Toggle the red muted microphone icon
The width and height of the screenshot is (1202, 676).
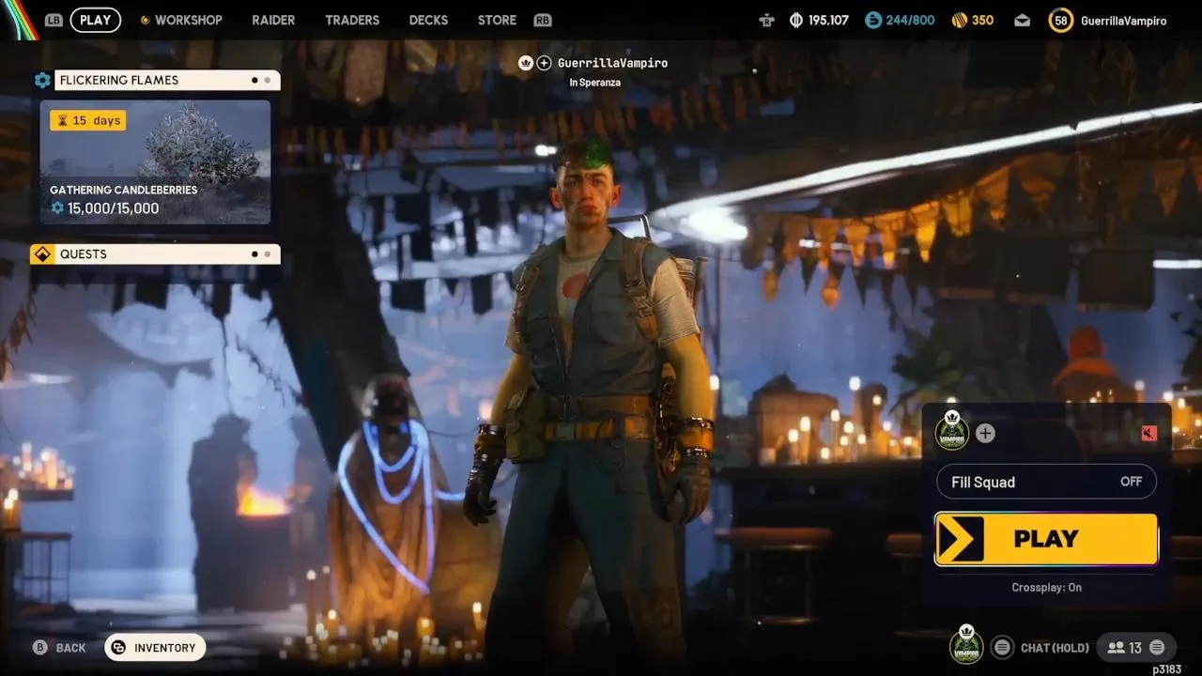point(1148,433)
